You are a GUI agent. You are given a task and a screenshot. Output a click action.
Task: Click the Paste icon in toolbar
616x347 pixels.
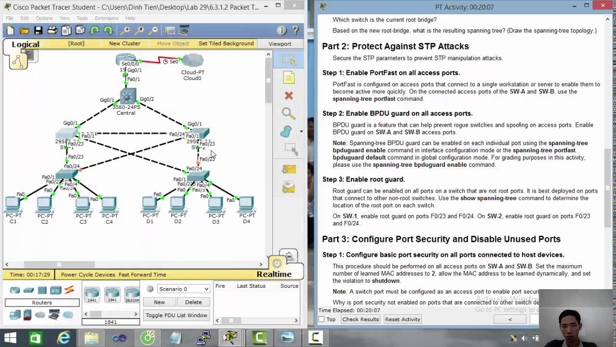click(80, 30)
